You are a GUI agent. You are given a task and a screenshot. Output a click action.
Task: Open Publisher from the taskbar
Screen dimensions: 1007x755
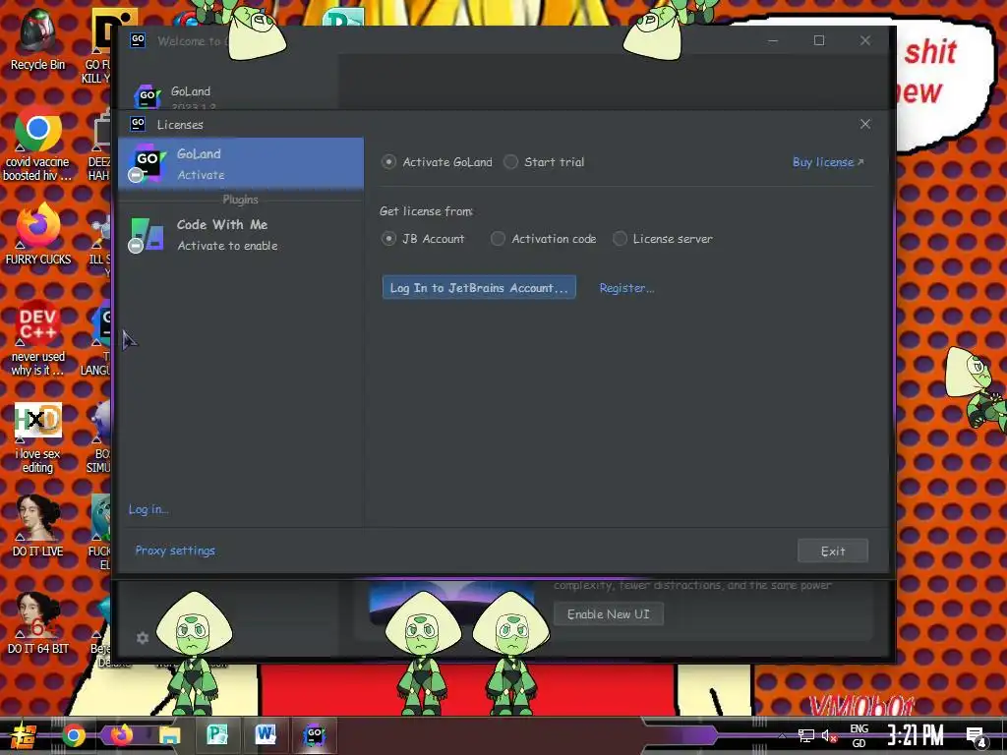click(x=217, y=735)
